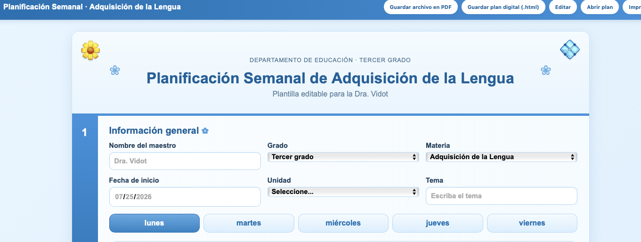641x242 pixels.
Task: Click the blue diamond ornament icon
Action: click(x=570, y=49)
